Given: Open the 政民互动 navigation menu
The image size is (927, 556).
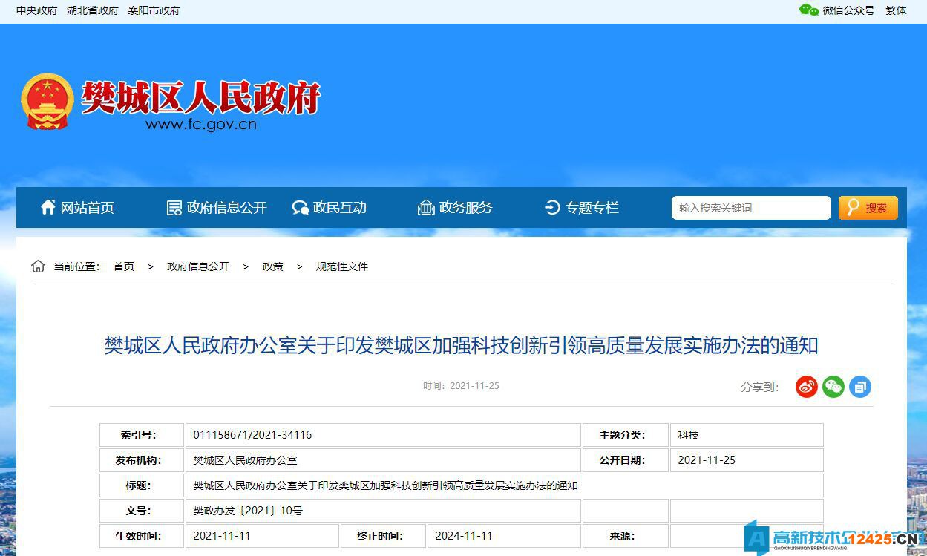Looking at the screenshot, I should coord(330,208).
